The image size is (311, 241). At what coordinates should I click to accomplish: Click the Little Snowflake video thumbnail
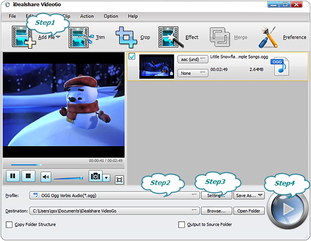point(157,67)
